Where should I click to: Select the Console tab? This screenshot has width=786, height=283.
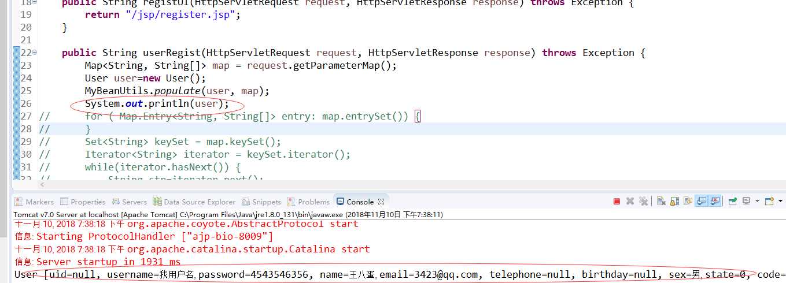[355, 202]
